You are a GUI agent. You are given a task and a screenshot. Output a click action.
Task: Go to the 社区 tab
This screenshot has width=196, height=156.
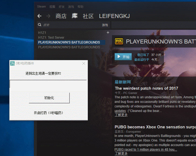pyautogui.click(x=88, y=16)
